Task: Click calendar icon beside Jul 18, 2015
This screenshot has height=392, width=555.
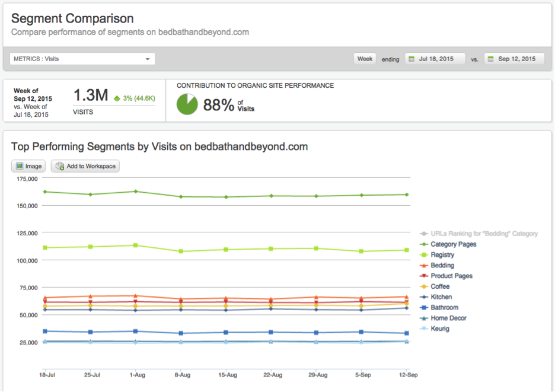Action: pyautogui.click(x=412, y=59)
